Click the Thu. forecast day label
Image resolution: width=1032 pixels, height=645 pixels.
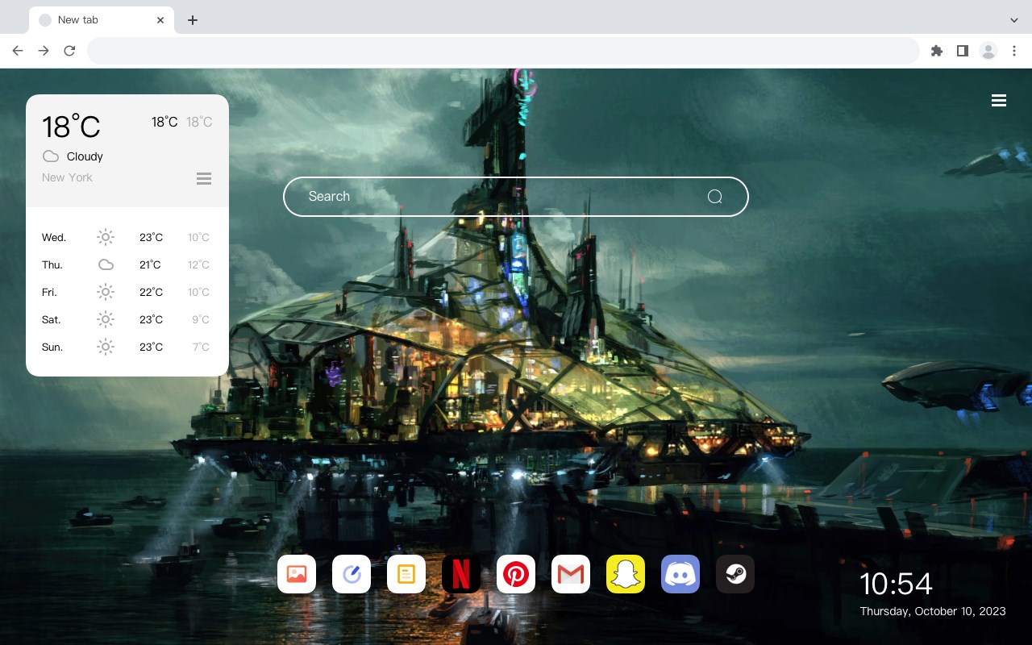click(x=52, y=264)
